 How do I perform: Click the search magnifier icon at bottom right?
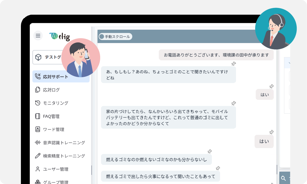[x=283, y=178]
